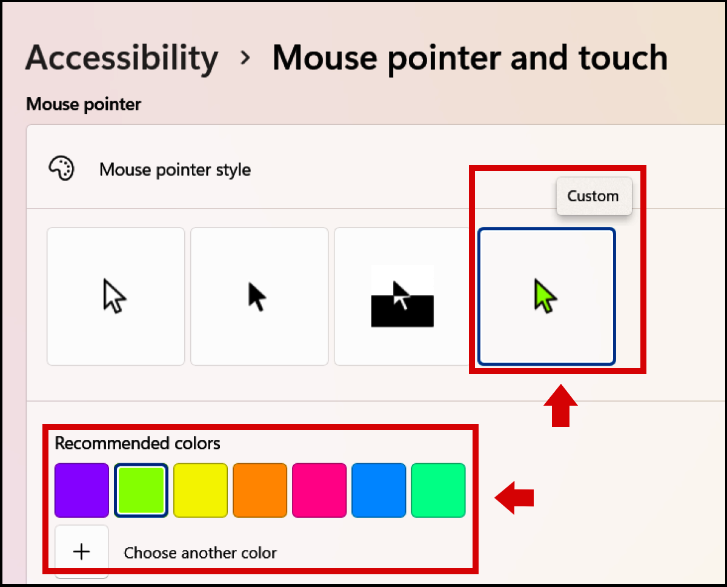The height and width of the screenshot is (587, 727).
Task: Select the mint green recommended color
Action: point(437,490)
